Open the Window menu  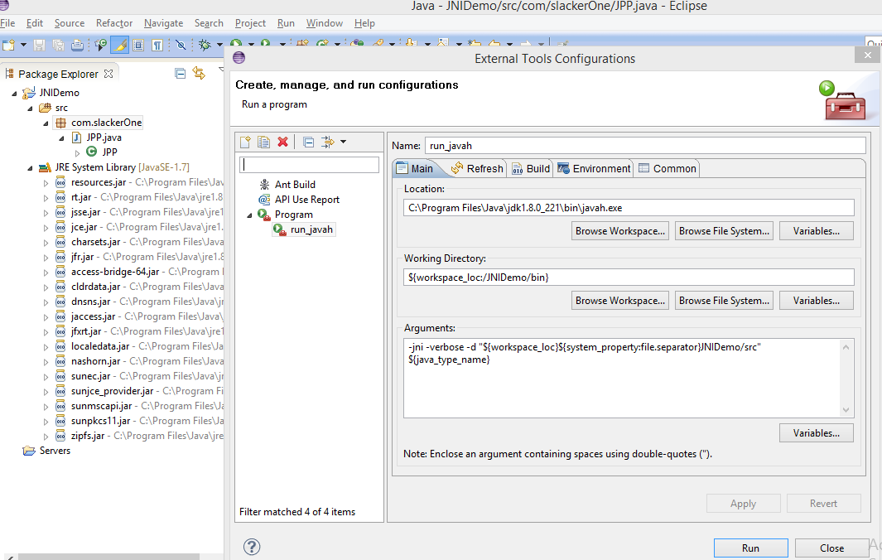click(325, 23)
